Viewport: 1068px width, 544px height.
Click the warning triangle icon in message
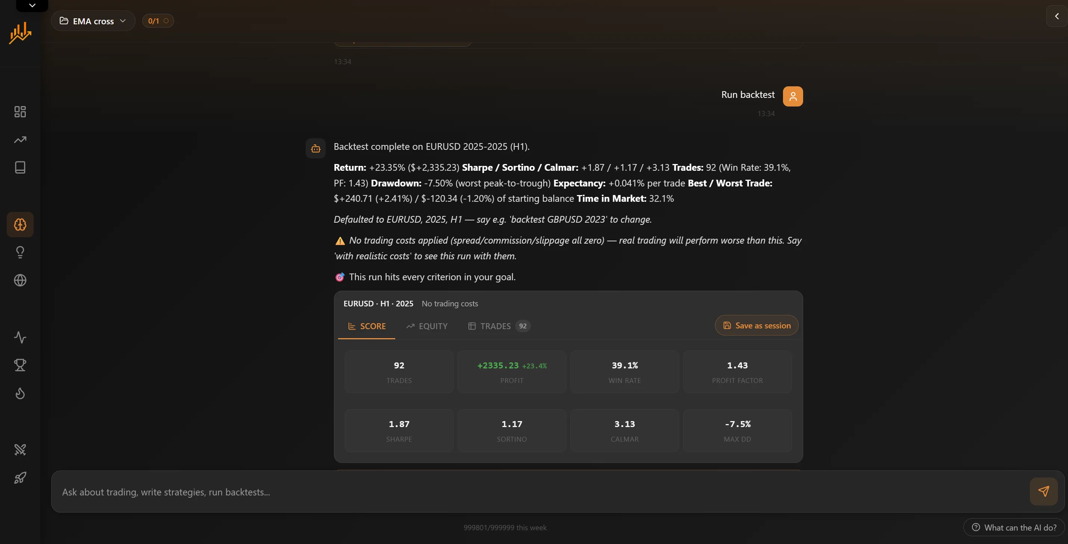click(x=340, y=241)
